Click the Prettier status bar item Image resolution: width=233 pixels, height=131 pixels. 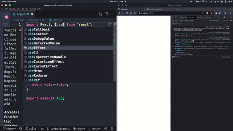[95, 128]
